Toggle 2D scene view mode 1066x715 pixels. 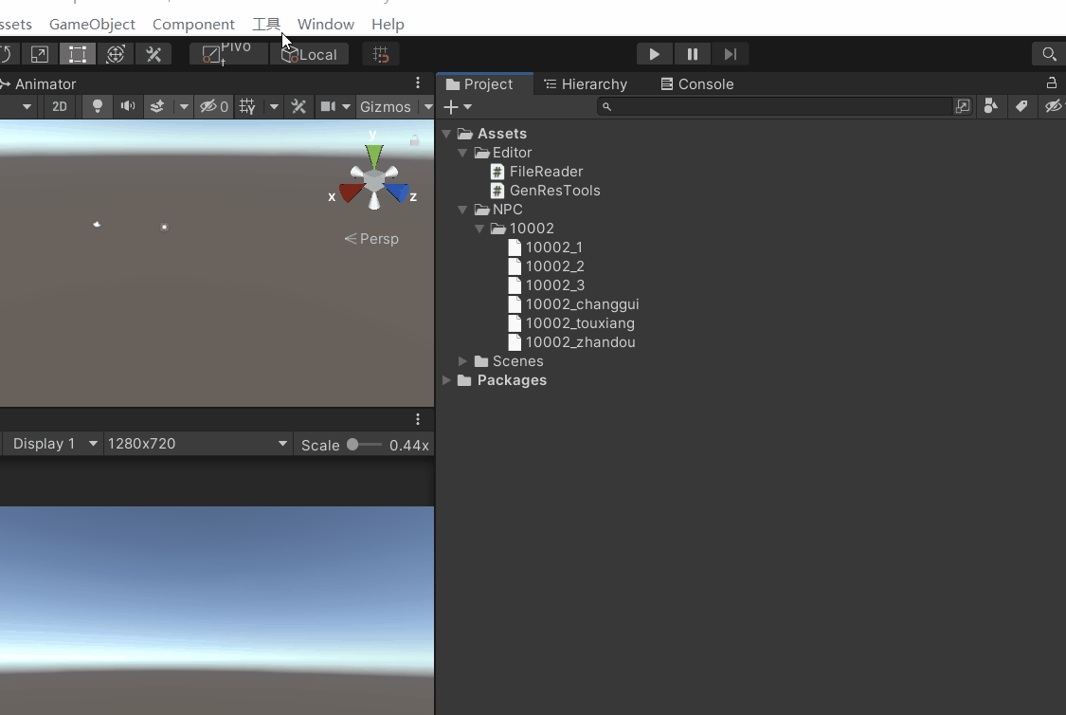click(60, 107)
